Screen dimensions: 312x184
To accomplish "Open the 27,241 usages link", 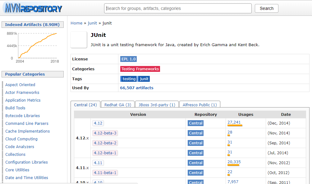I will point(234,122).
